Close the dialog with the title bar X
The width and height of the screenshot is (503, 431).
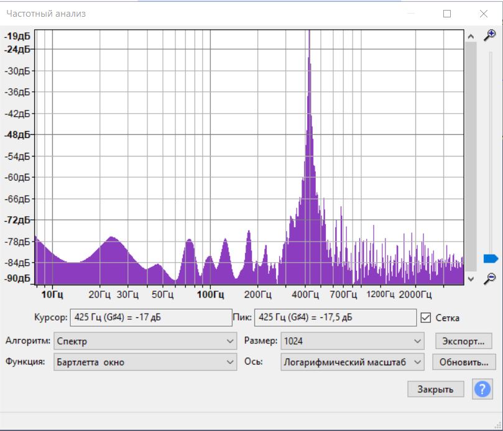click(x=483, y=14)
